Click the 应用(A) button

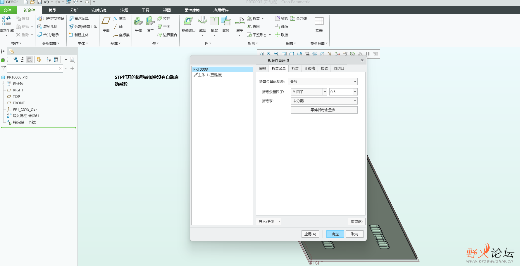(310, 234)
